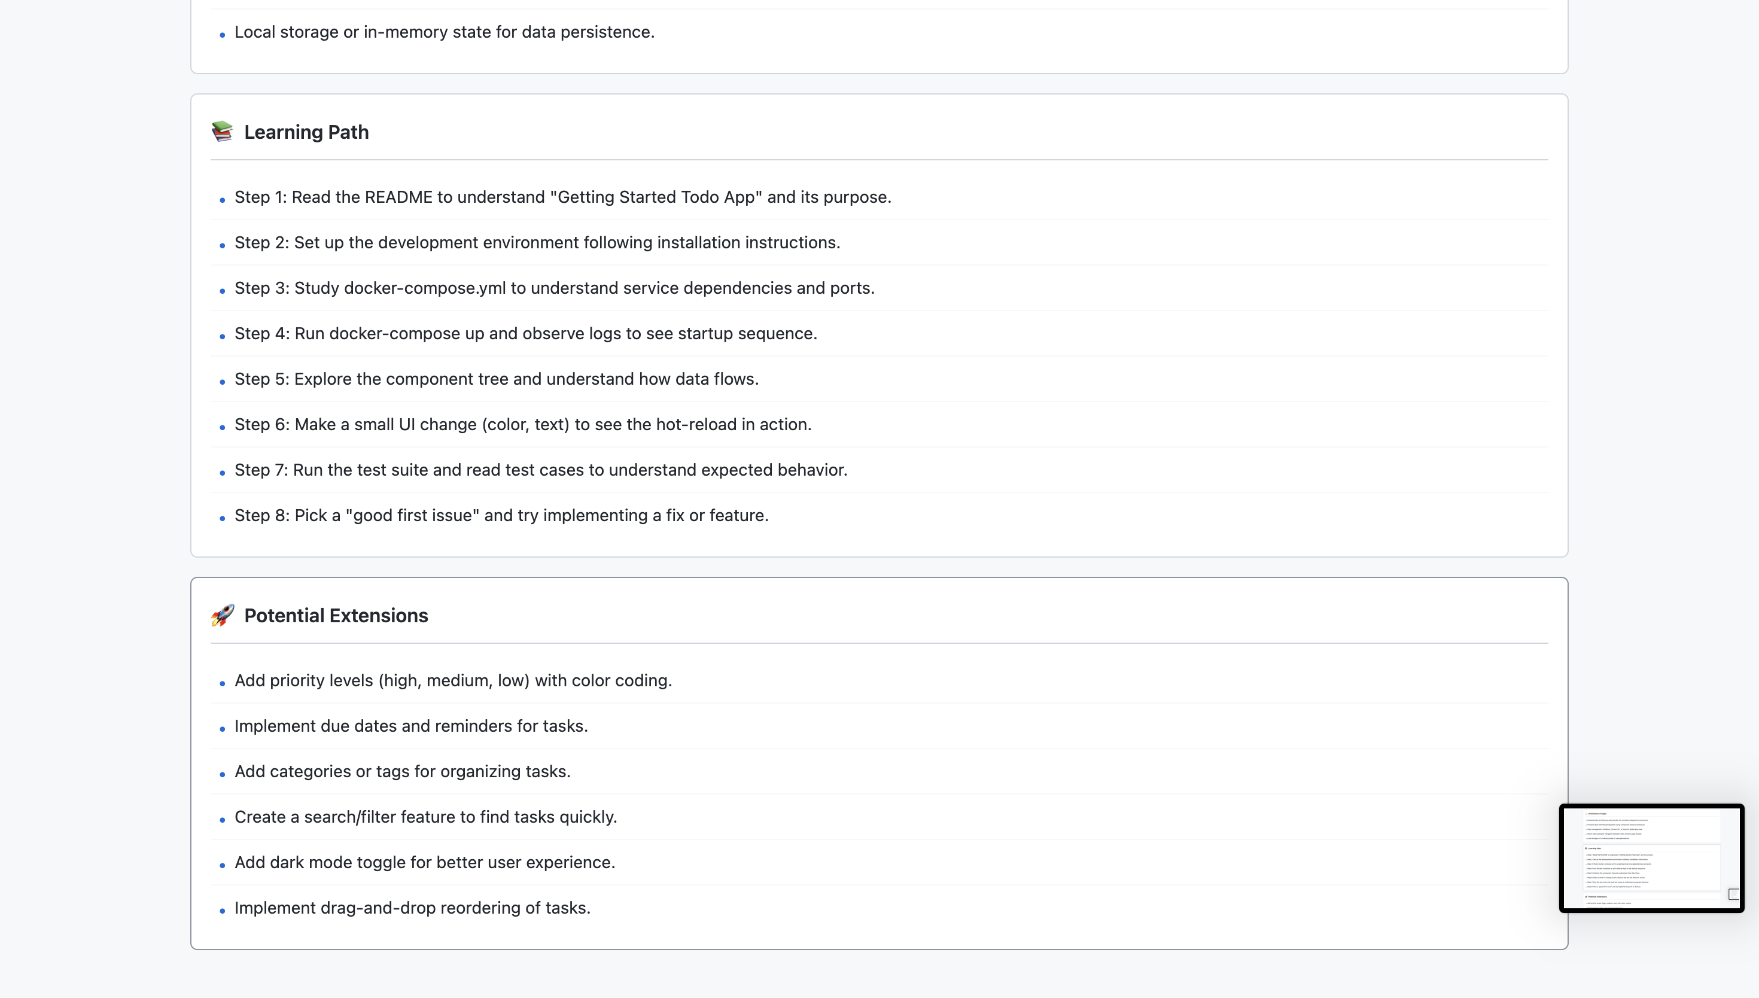Select the priority levels extension item
1759x998 pixels.
pos(453,681)
